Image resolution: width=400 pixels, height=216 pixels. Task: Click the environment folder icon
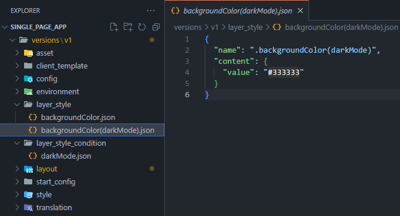(28, 92)
